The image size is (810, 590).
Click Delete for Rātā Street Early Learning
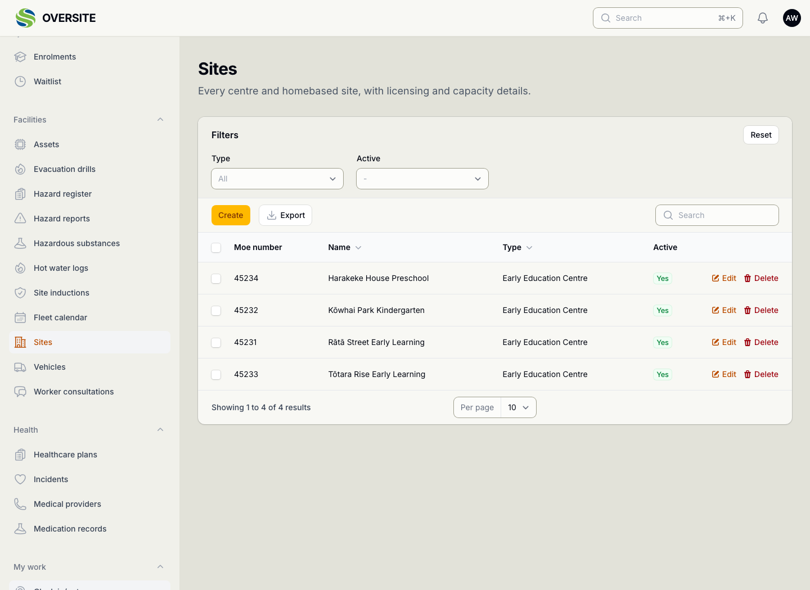coord(761,342)
